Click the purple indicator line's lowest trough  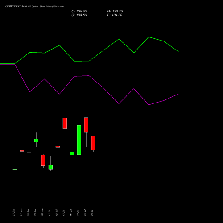149,105
